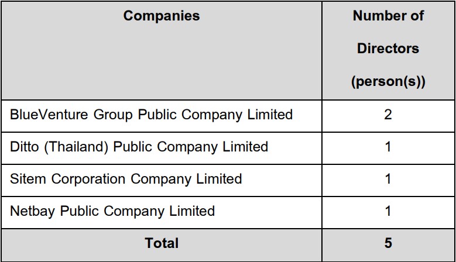456x262 pixels.
Task: Click the word BlueVenture
Action: point(49,115)
